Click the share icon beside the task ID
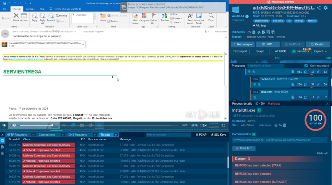Viewport: 332px width, 185px height. click(x=319, y=8)
